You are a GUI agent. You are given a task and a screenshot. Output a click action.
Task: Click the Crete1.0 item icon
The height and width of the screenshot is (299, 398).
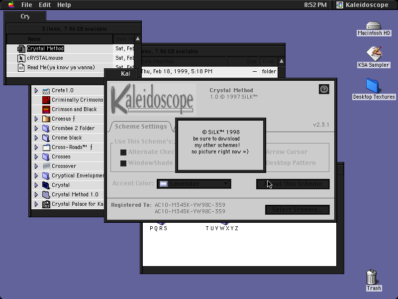tap(46, 91)
